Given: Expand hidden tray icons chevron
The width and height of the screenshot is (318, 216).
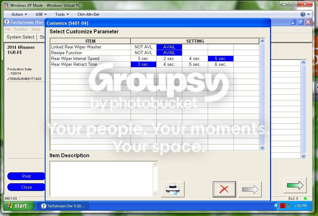Looking at the screenshot, I should (276, 206).
